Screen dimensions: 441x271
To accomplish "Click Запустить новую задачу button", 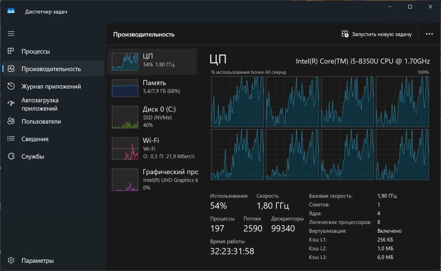I will pos(377,34).
